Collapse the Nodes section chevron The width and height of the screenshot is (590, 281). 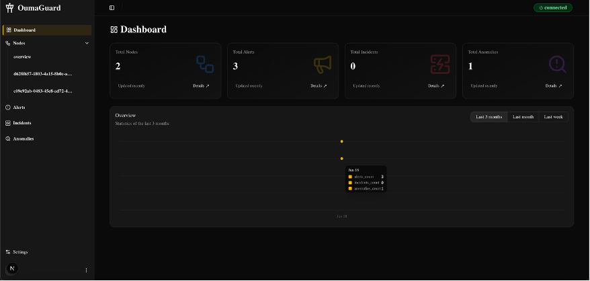click(87, 43)
